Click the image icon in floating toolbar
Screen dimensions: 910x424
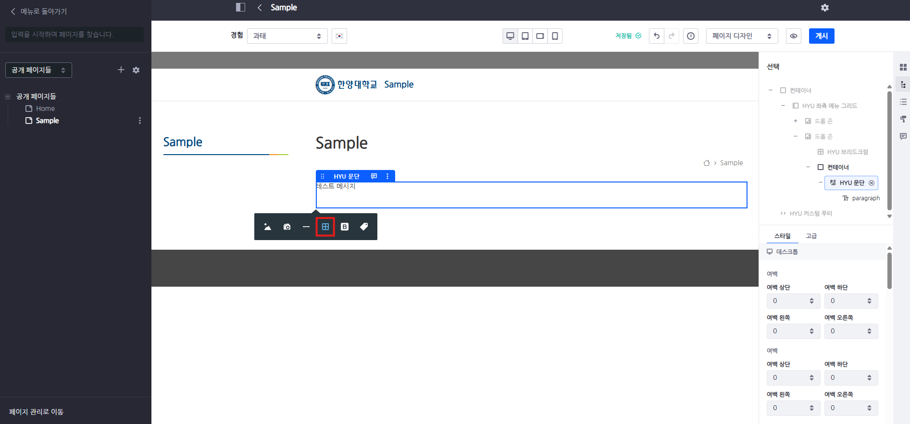tap(268, 227)
